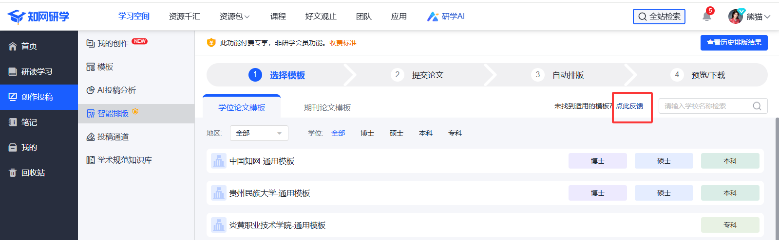Open 研读学习 in sidebar
The height and width of the screenshot is (240, 779).
coord(37,71)
